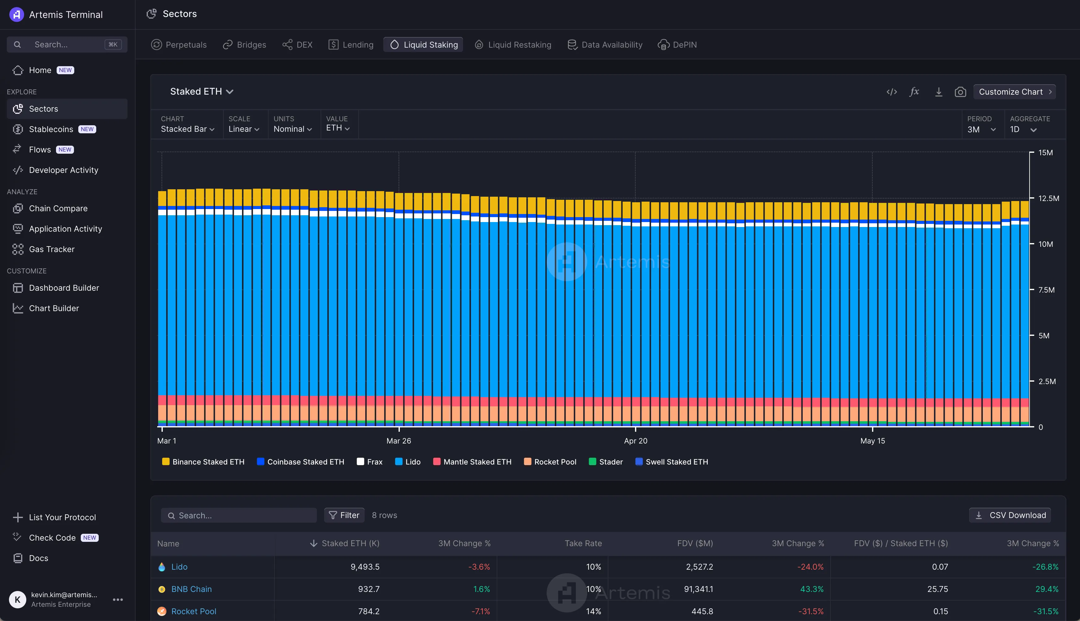
Task: Click the Lido droplet icon in table
Action: (x=162, y=567)
